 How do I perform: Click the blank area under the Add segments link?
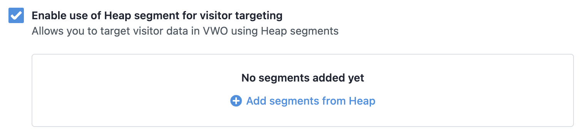pyautogui.click(x=303, y=117)
